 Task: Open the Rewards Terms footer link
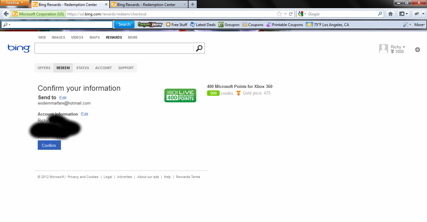coord(188,177)
